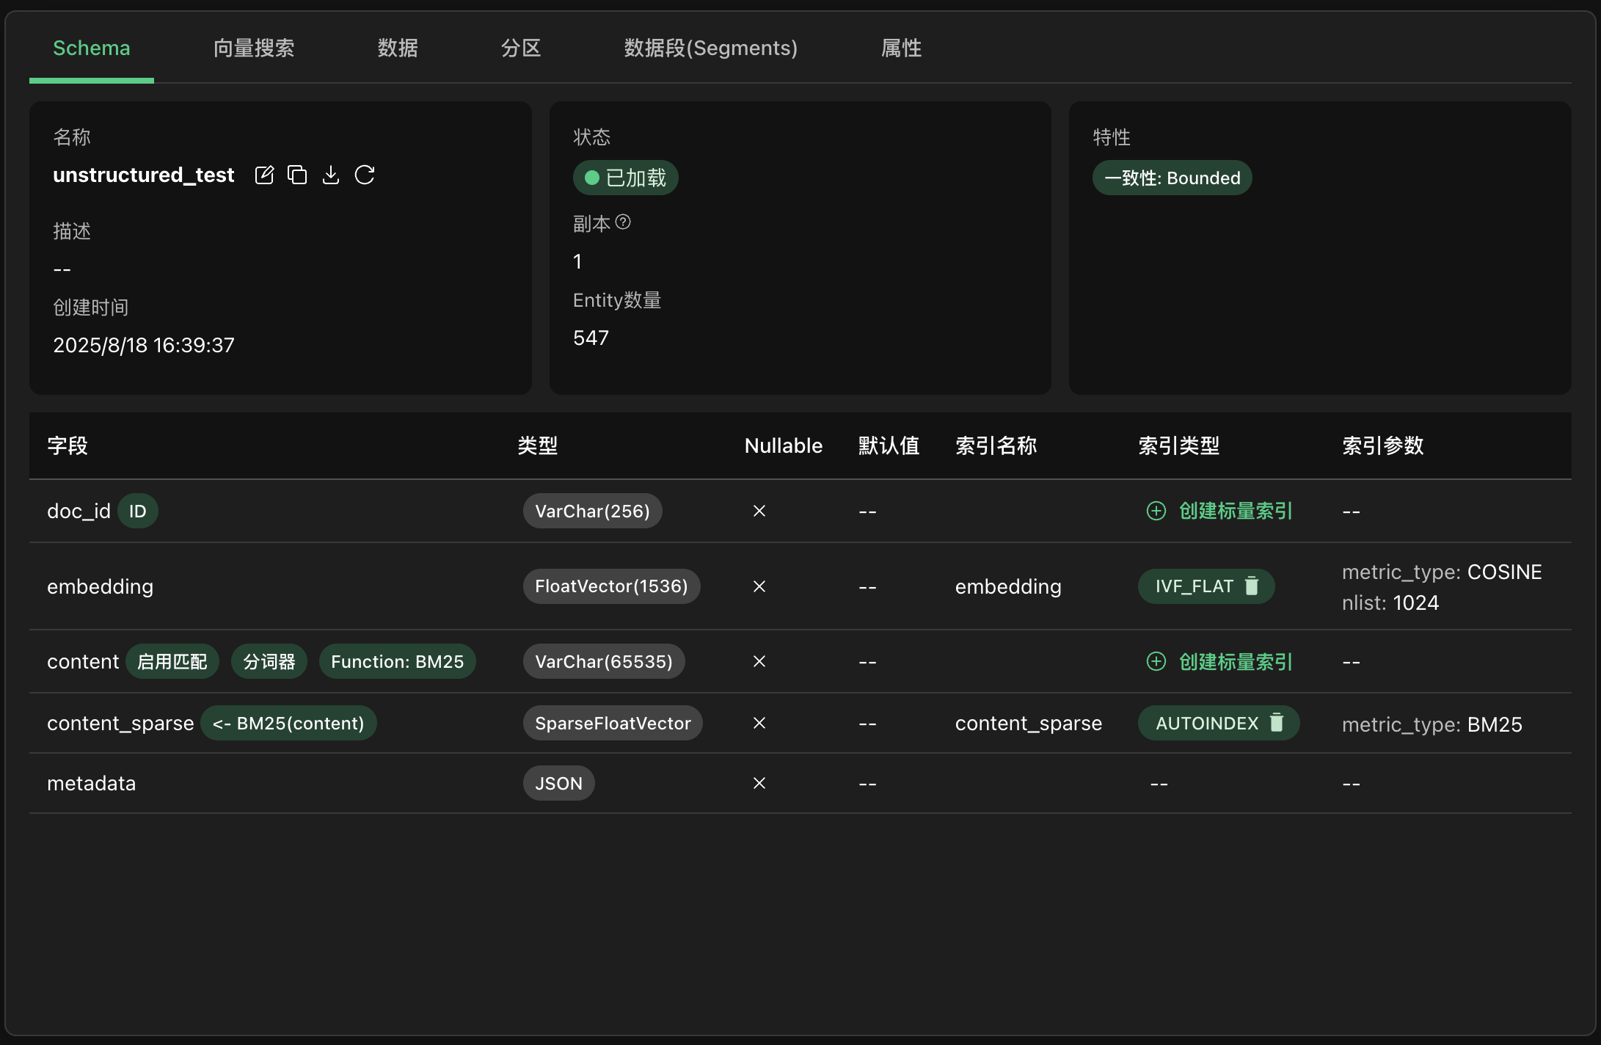Click the <- BM25(content) tag on content_sparse
Viewport: 1601px width, 1045px height.
pyautogui.click(x=288, y=724)
